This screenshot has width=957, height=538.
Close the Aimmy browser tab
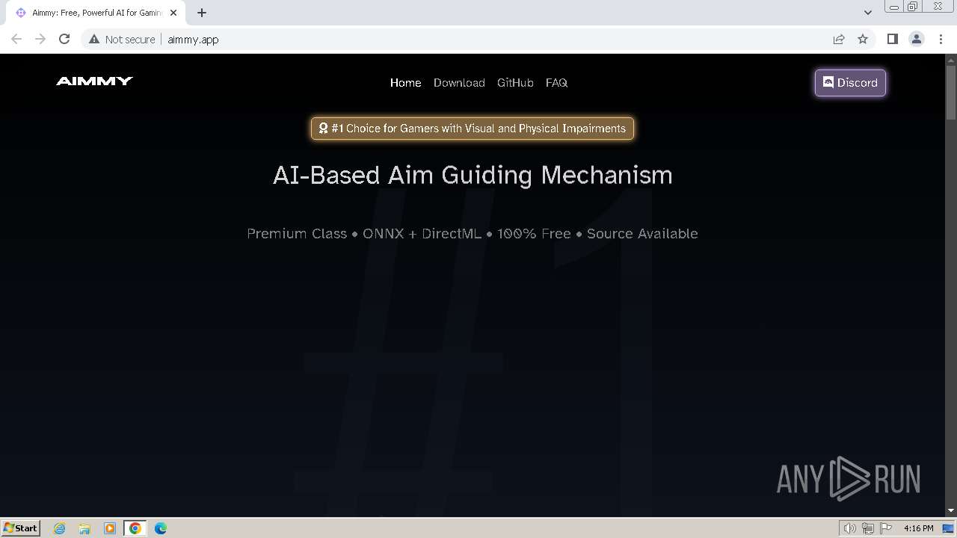173,13
